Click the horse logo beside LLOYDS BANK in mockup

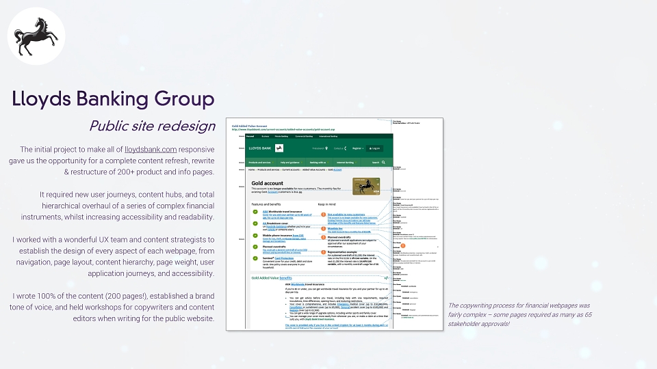pyautogui.click(x=279, y=148)
